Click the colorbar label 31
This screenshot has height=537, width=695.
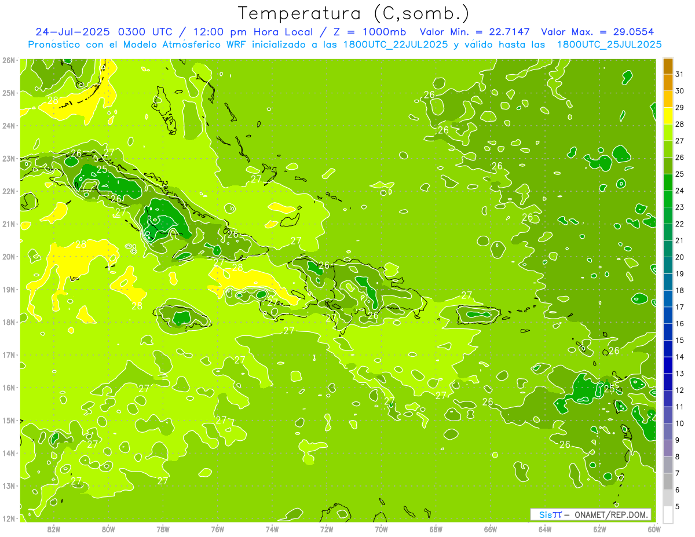coord(679,74)
